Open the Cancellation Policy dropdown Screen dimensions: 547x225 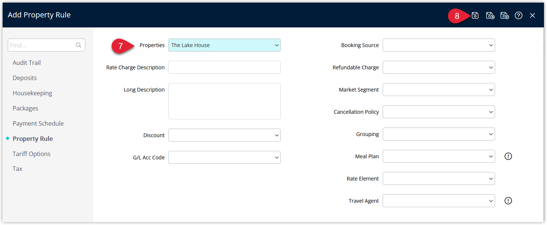click(439, 112)
